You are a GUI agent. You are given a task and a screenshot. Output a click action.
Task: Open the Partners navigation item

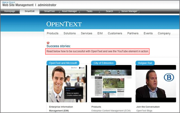coord(133,33)
